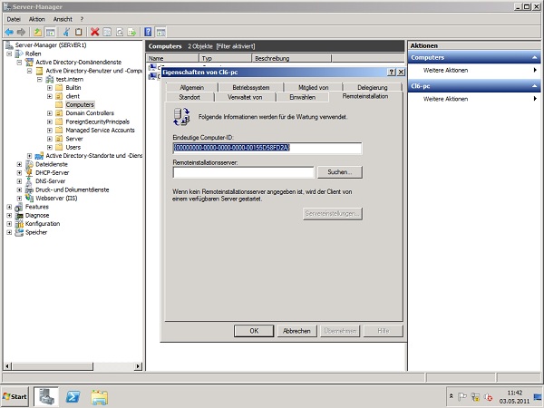Click the clipboard copy icon in the toolbar
544x408 pixels.
(x=79, y=33)
